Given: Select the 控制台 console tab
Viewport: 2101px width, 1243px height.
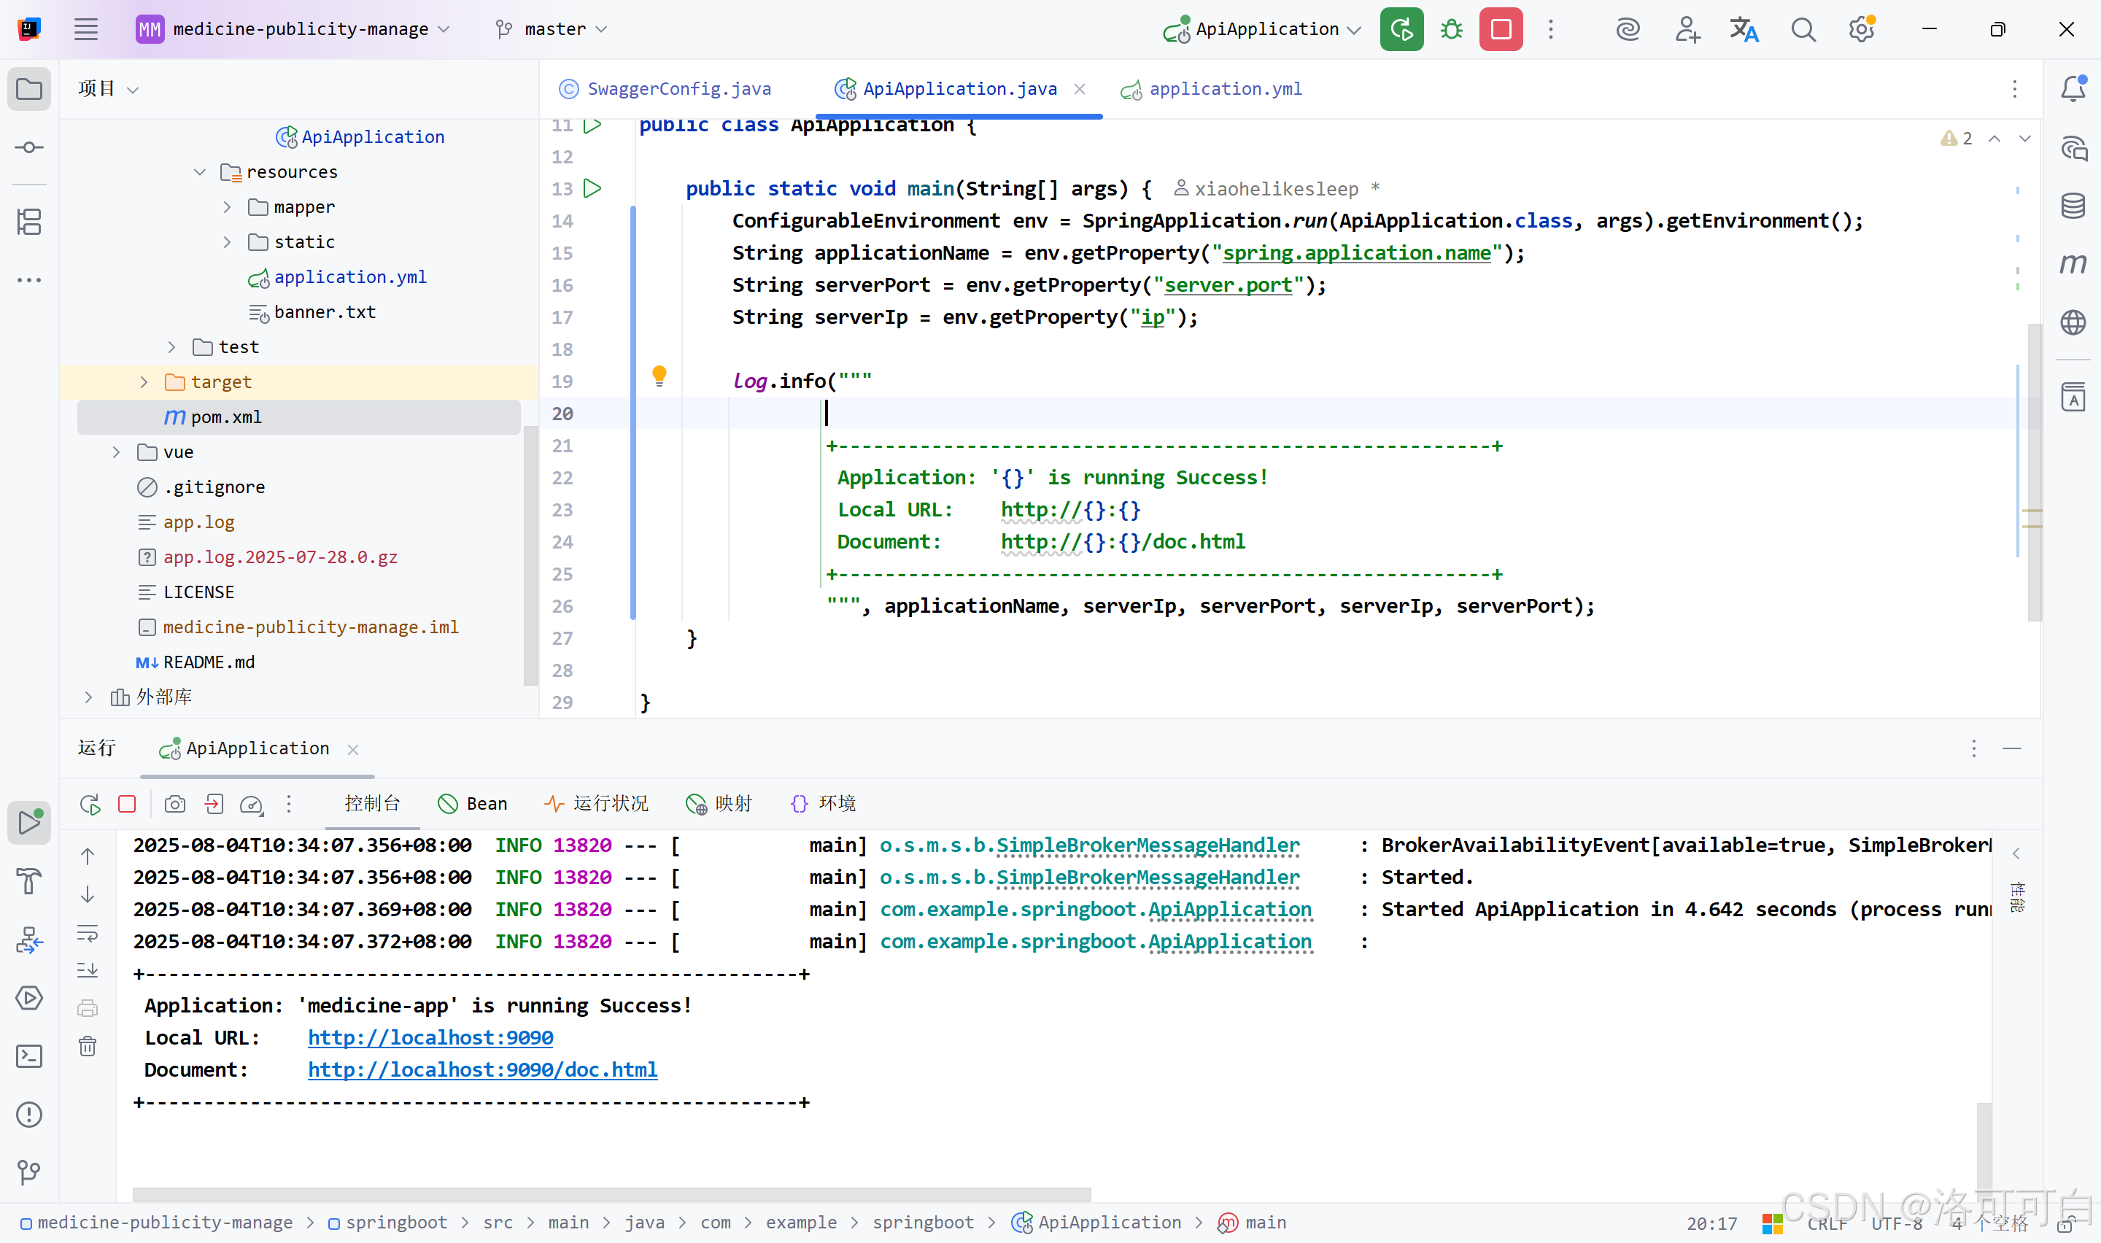Looking at the screenshot, I should pos(372,804).
